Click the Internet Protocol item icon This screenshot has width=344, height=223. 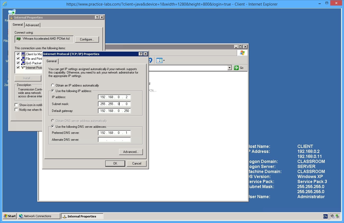pos(22,67)
